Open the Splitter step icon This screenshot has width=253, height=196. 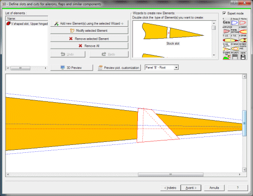pos(227,30)
